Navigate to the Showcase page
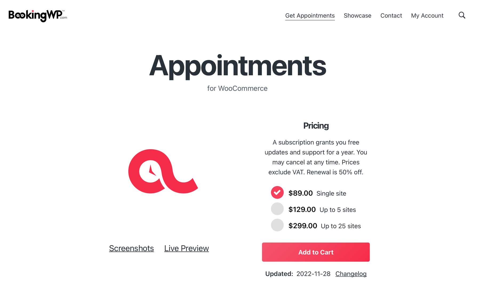The width and height of the screenshot is (480, 286). click(x=357, y=15)
